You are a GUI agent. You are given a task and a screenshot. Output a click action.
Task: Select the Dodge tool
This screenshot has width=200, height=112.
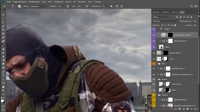(3, 68)
